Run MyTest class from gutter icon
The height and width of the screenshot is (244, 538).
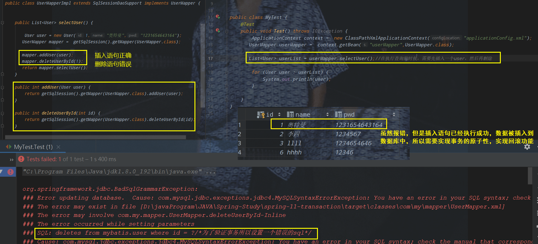[218, 17]
